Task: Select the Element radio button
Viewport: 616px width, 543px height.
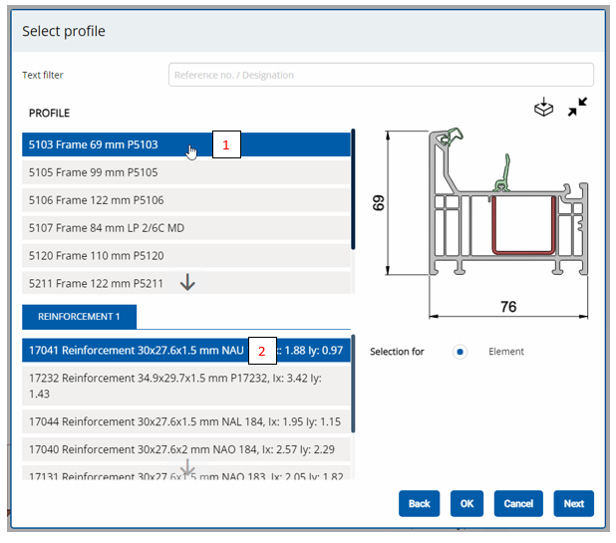Action: coord(460,352)
